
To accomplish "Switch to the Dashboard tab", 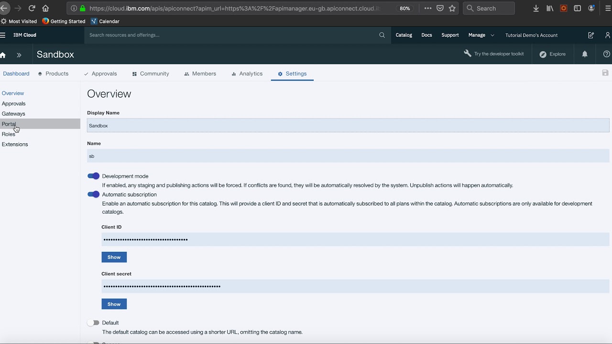I will pos(16,74).
